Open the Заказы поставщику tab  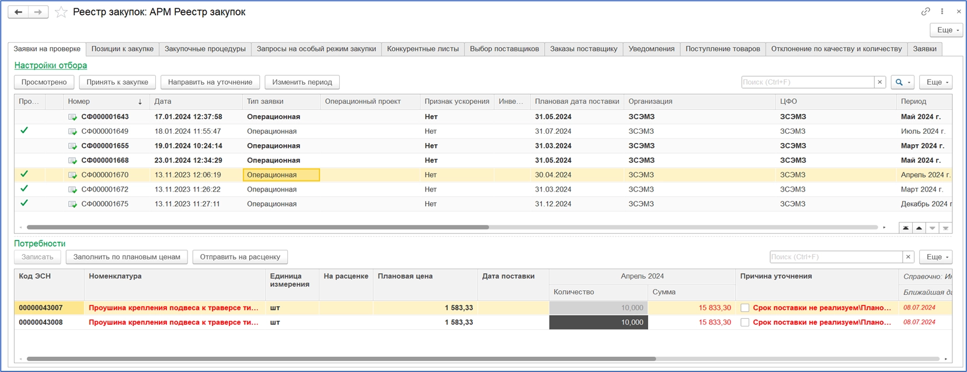tap(583, 49)
